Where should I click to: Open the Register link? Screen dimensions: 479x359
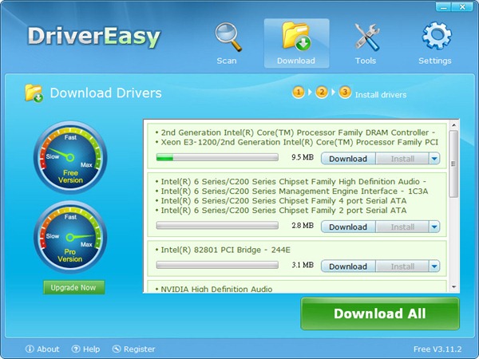tap(139, 349)
